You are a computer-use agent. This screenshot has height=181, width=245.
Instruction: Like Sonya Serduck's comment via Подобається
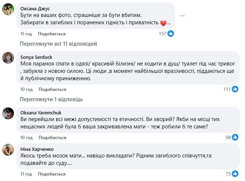coord(52,89)
